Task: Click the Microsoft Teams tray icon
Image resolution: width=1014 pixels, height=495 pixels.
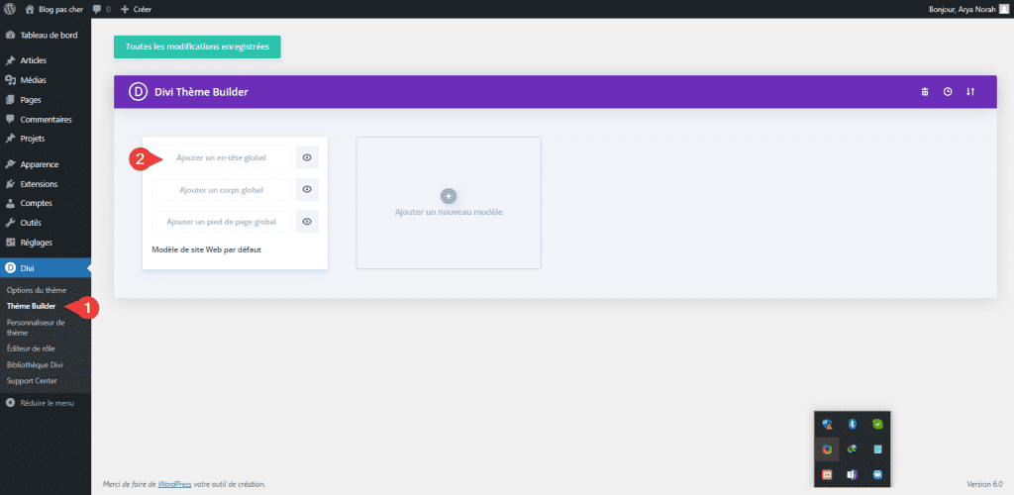Action: [853, 474]
